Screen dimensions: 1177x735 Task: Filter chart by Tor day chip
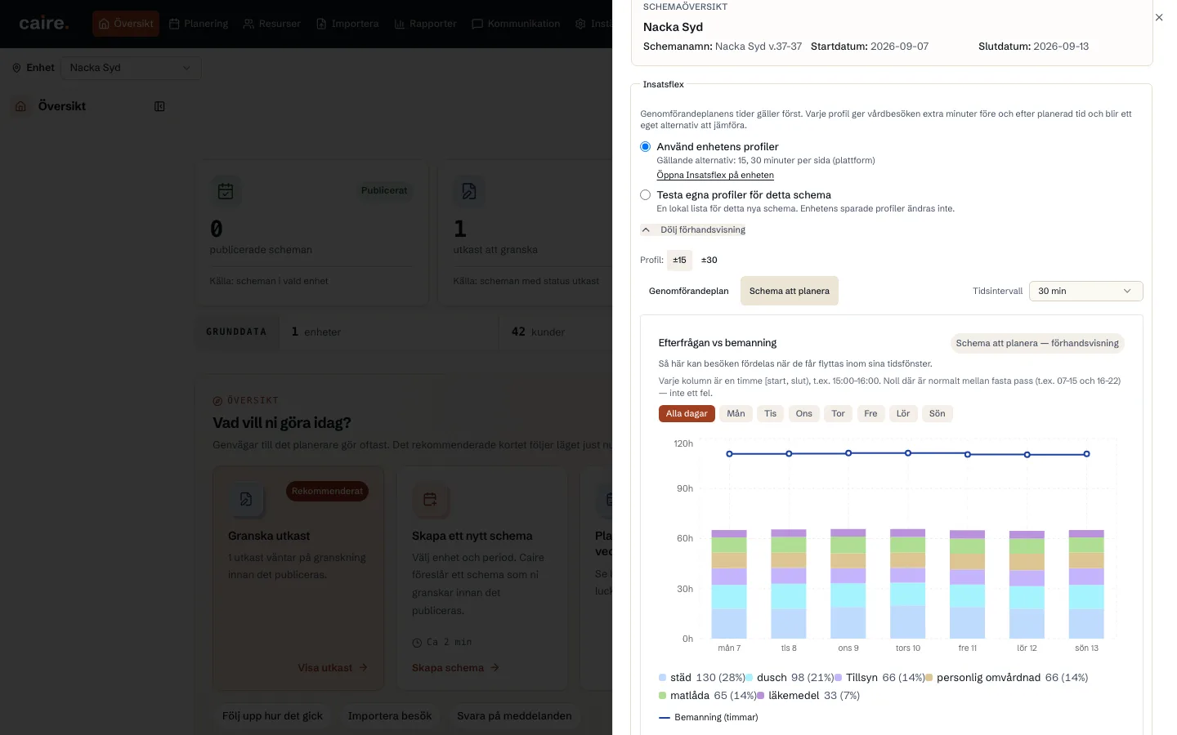click(838, 414)
